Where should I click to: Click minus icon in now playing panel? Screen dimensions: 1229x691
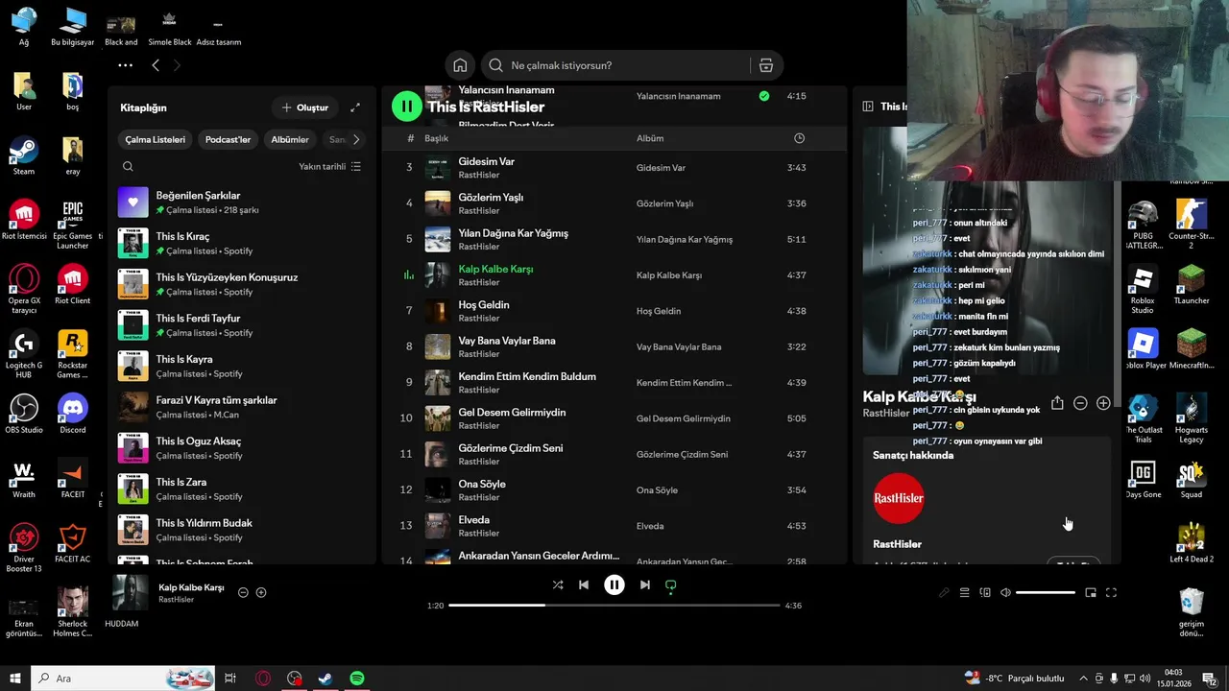tap(1080, 404)
